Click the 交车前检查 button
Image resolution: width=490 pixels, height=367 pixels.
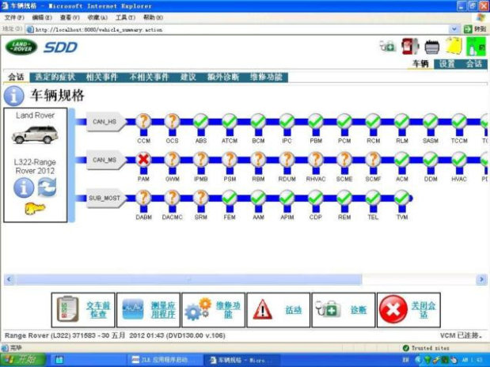tap(83, 310)
